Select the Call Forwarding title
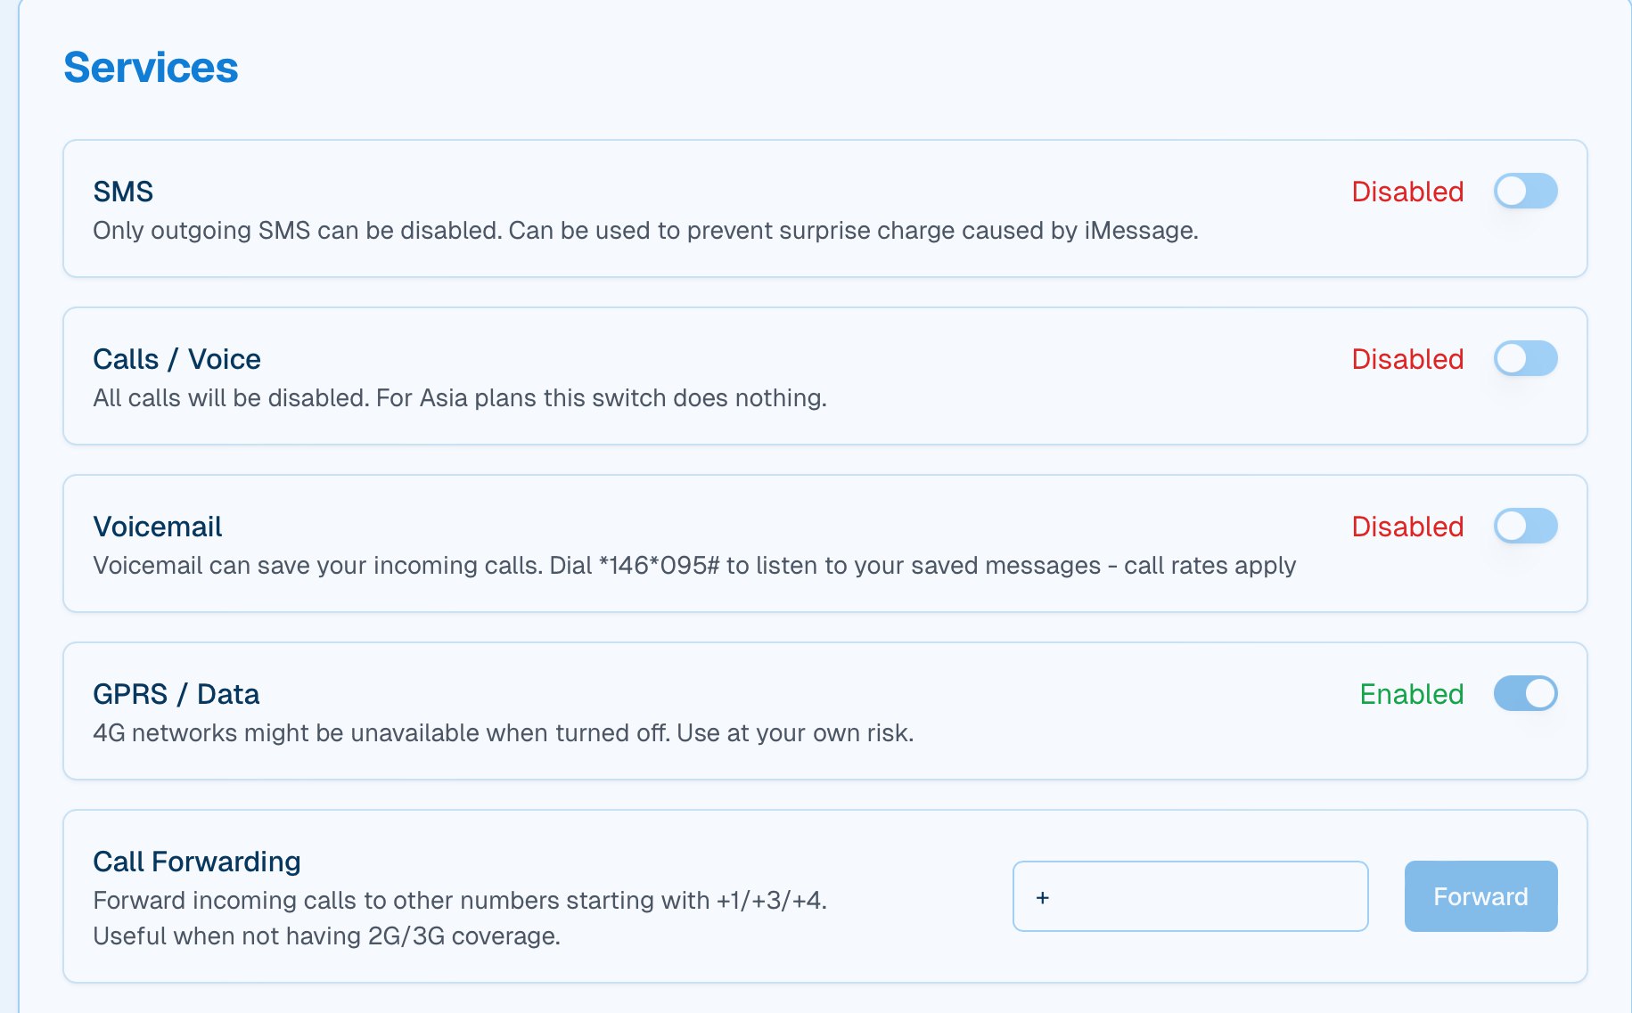The width and height of the screenshot is (1632, 1013). [197, 862]
